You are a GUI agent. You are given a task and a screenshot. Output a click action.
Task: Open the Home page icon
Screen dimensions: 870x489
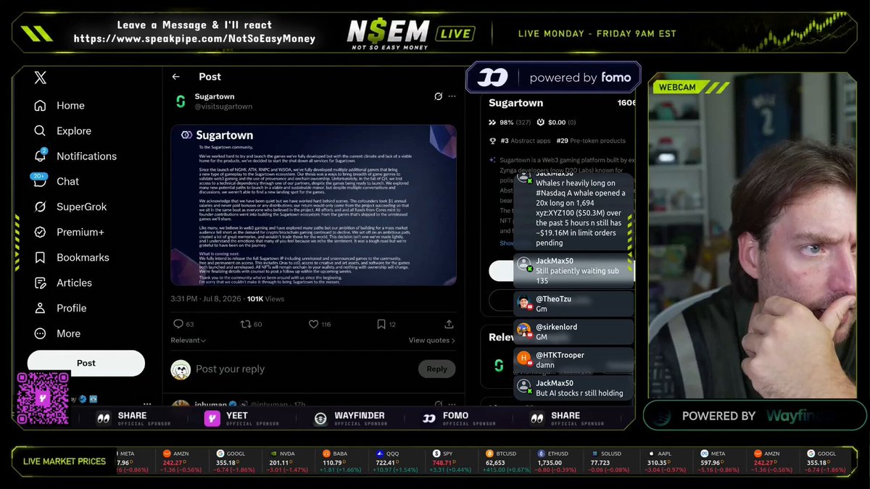point(41,105)
